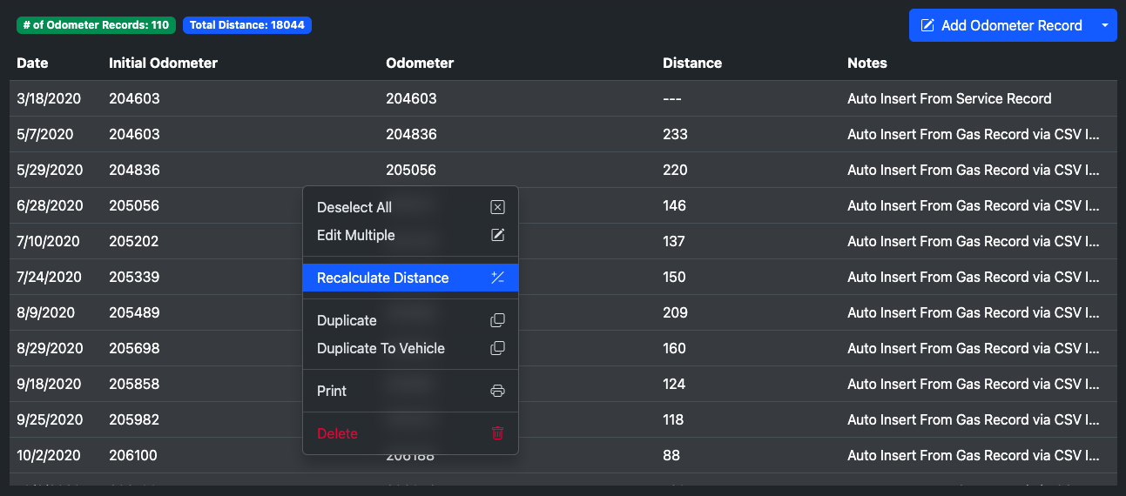Click the Recalculate Distance plus-slash-minus icon

point(497,278)
